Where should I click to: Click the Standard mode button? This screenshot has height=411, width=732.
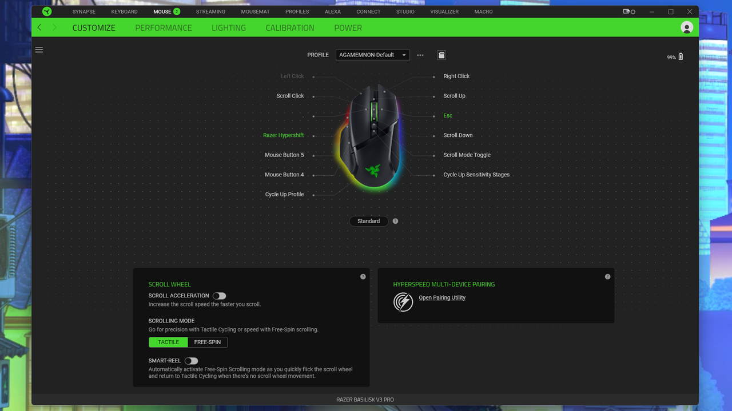[369, 221]
